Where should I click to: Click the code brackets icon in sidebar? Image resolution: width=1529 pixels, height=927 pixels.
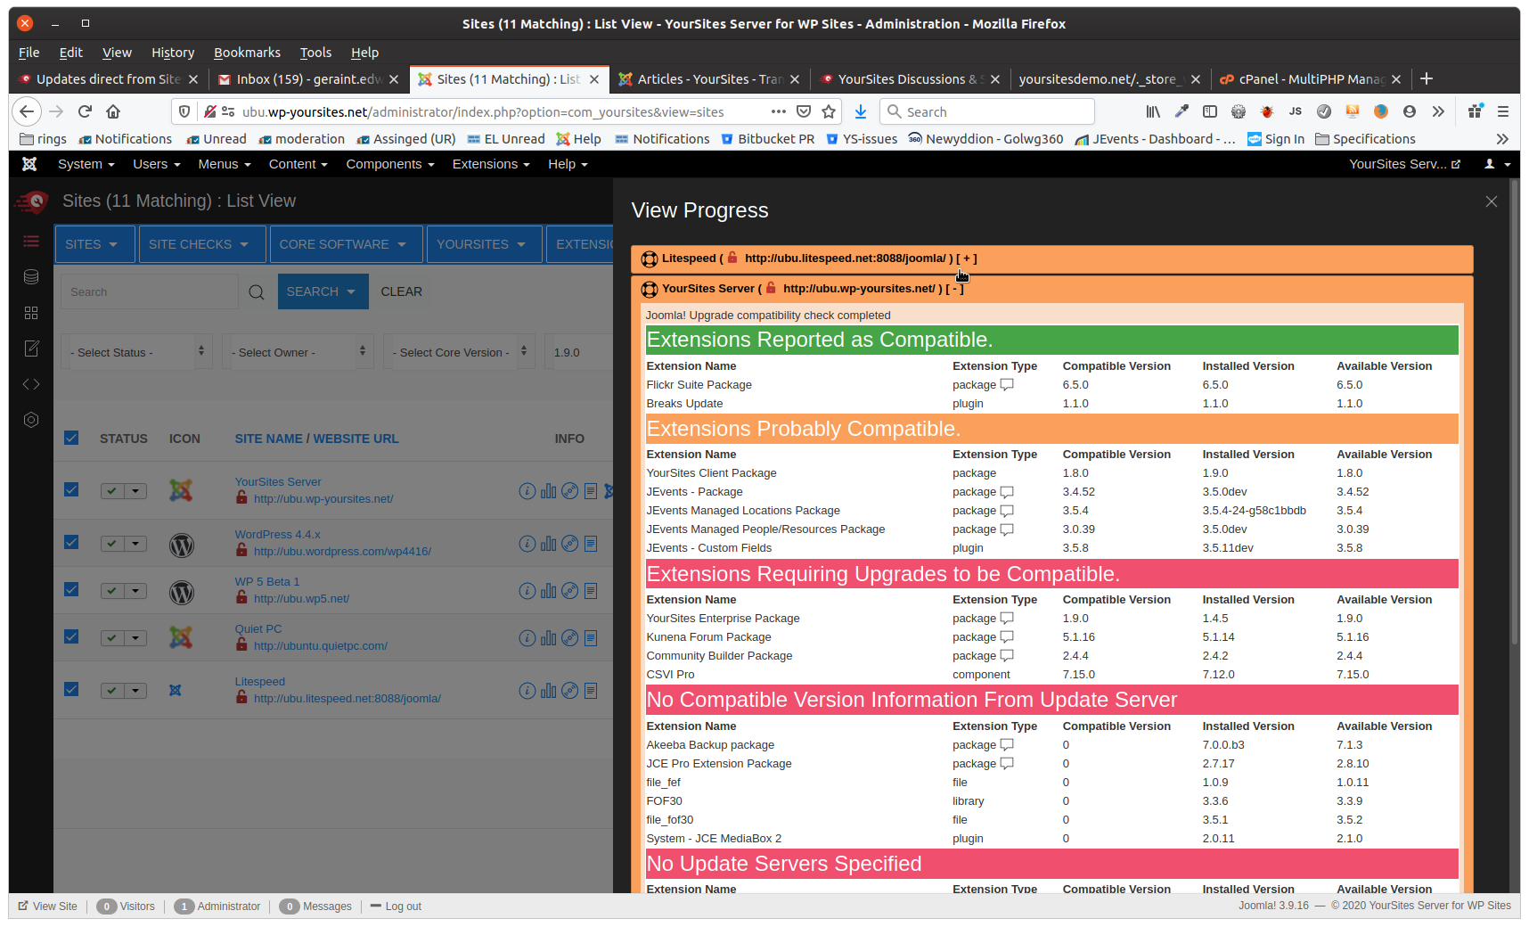(x=31, y=384)
